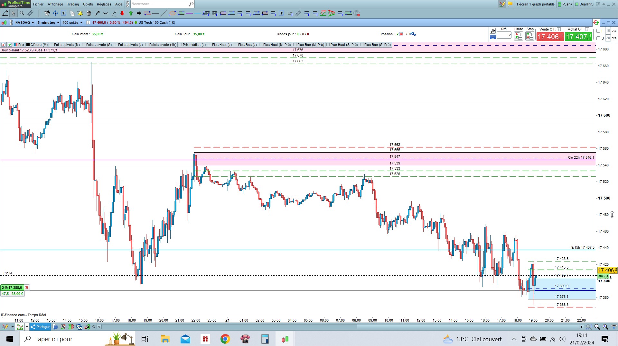Screen dimensions: 618x346
Task: Click the red Vente 17 406 sell button
Action: click(x=550, y=37)
